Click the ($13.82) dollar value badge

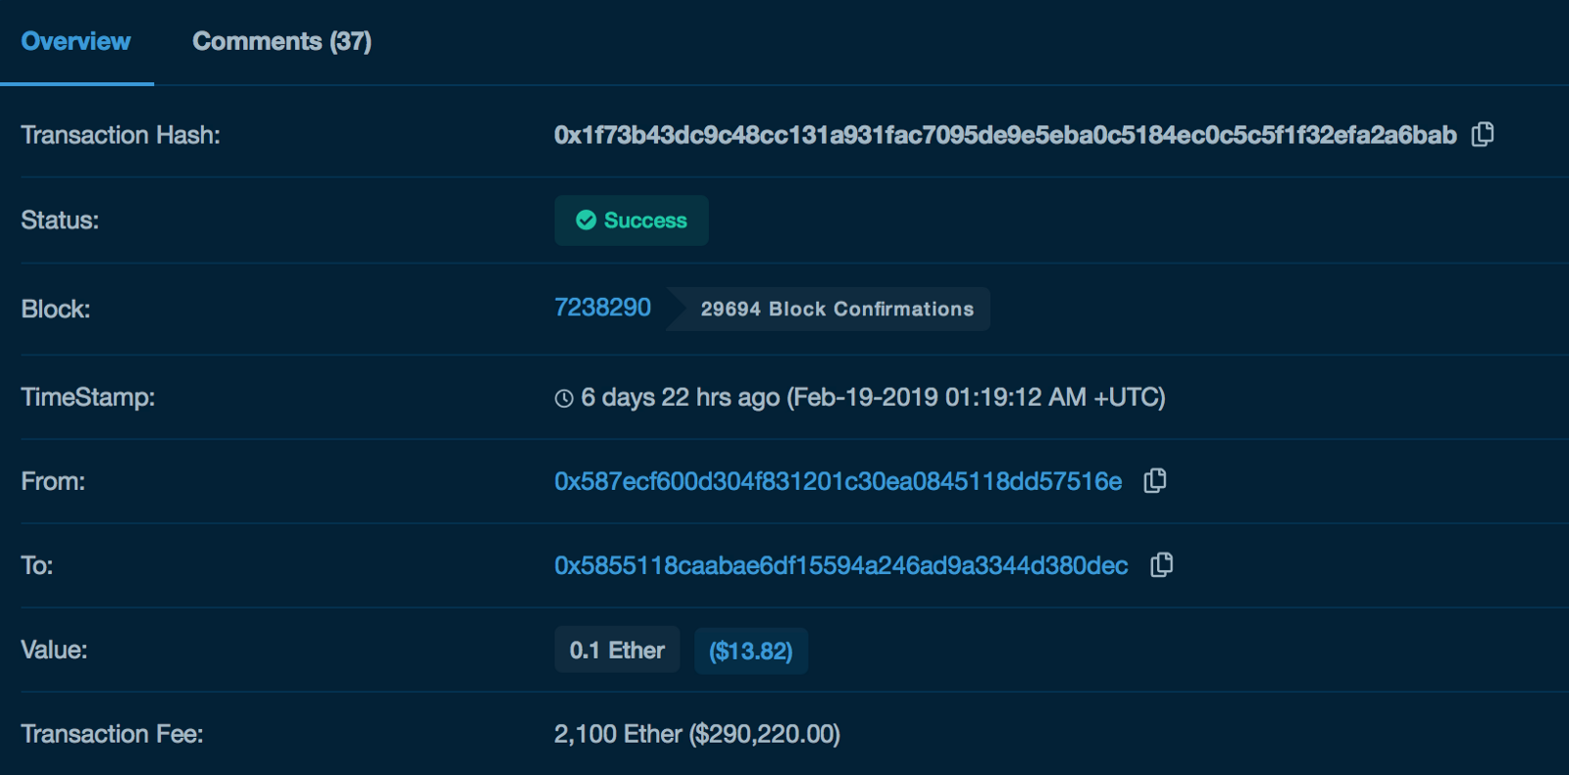coord(750,651)
